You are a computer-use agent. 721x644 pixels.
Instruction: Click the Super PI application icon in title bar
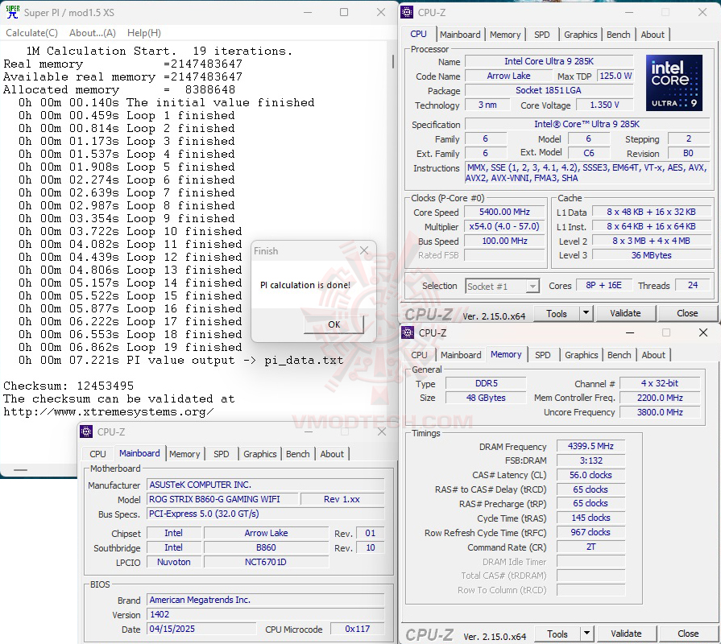click(x=11, y=12)
